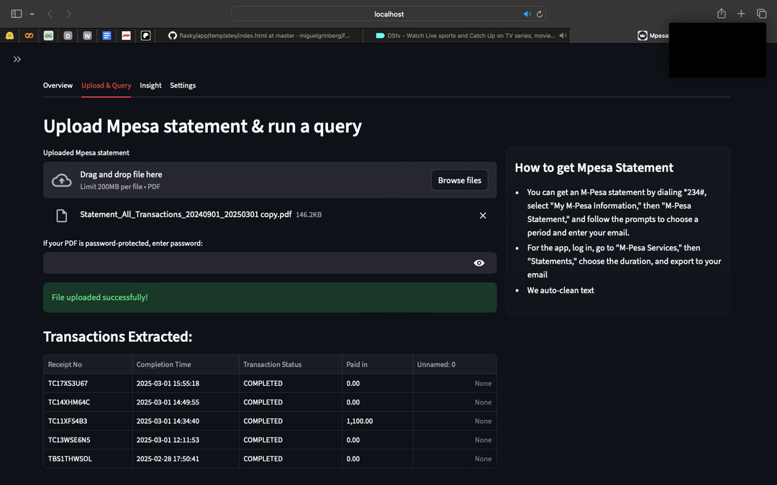Click the uploaded PDF document icon
Screen dimensions: 777x485
tap(62, 216)
